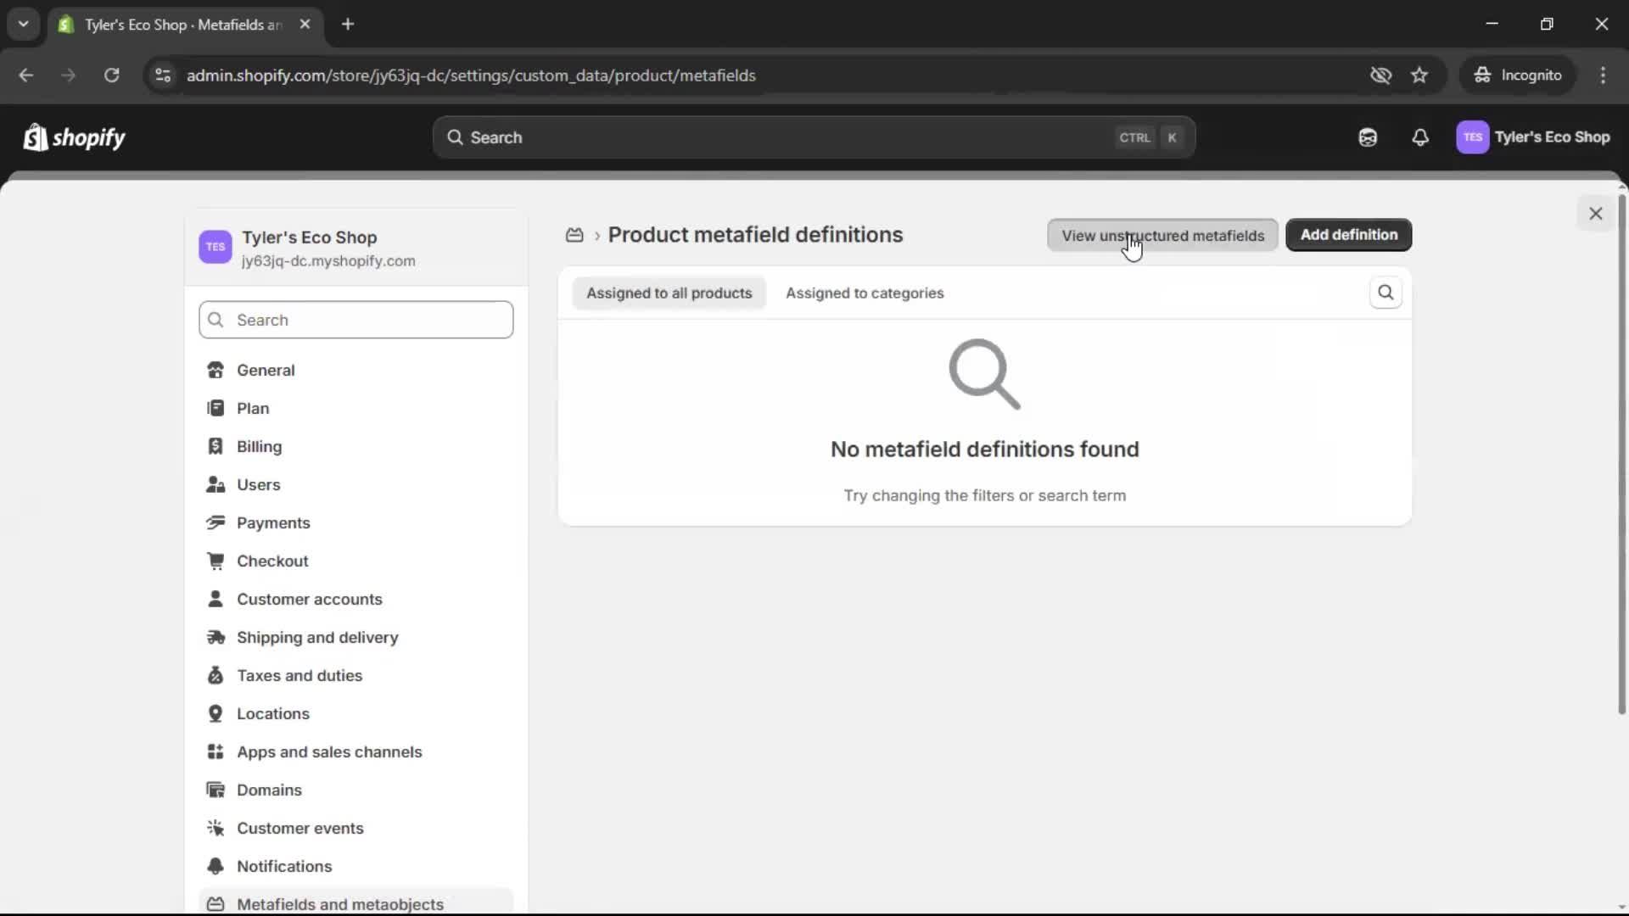Image resolution: width=1629 pixels, height=916 pixels.
Task: Select Assigned to all products tab
Action: coord(669,293)
